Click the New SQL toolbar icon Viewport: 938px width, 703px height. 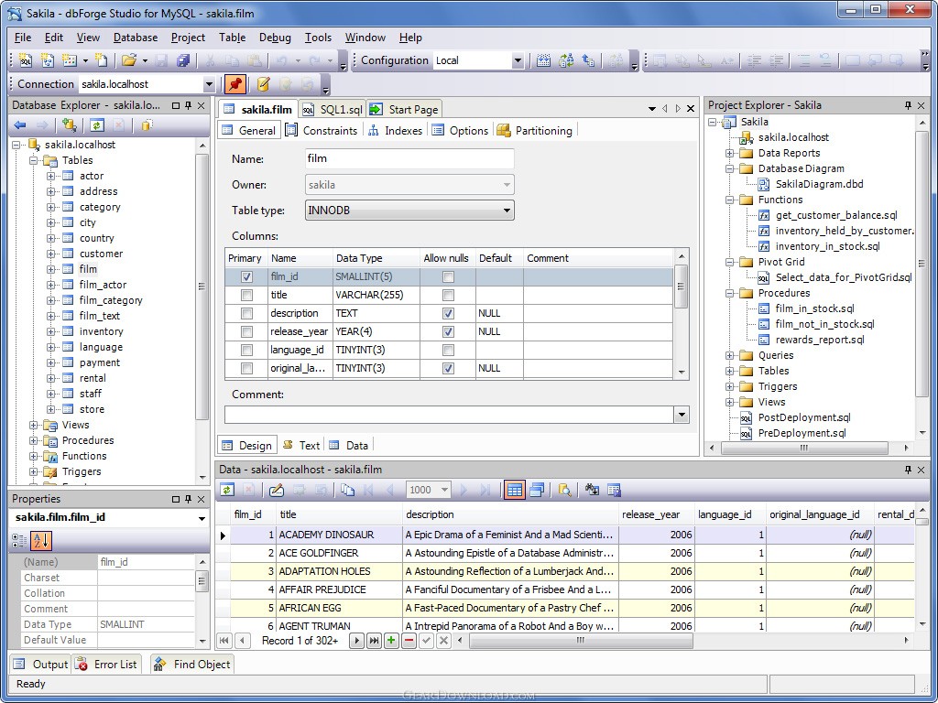pos(25,60)
